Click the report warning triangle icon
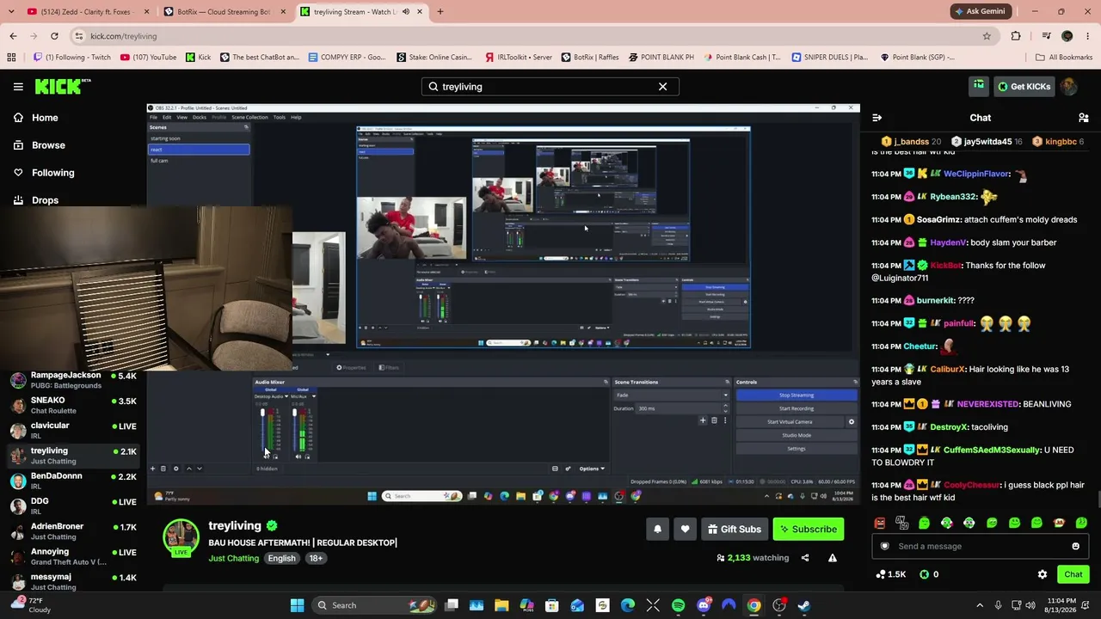1101x619 pixels. click(x=832, y=558)
